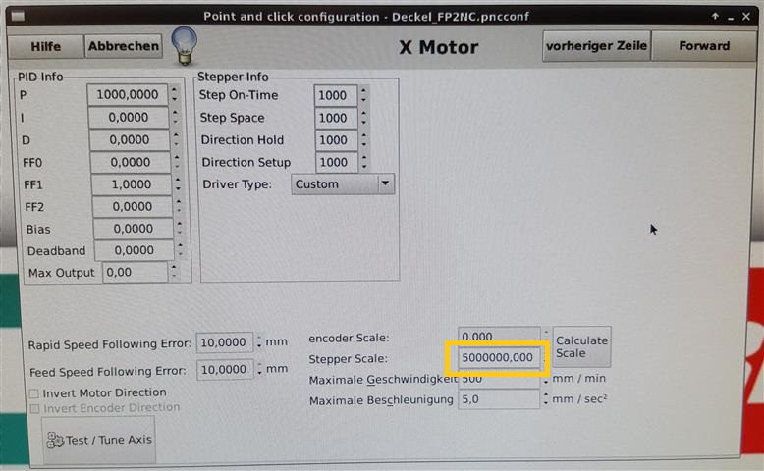Click spinner arrows of FF1 value
The image size is (764, 471).
[178, 184]
